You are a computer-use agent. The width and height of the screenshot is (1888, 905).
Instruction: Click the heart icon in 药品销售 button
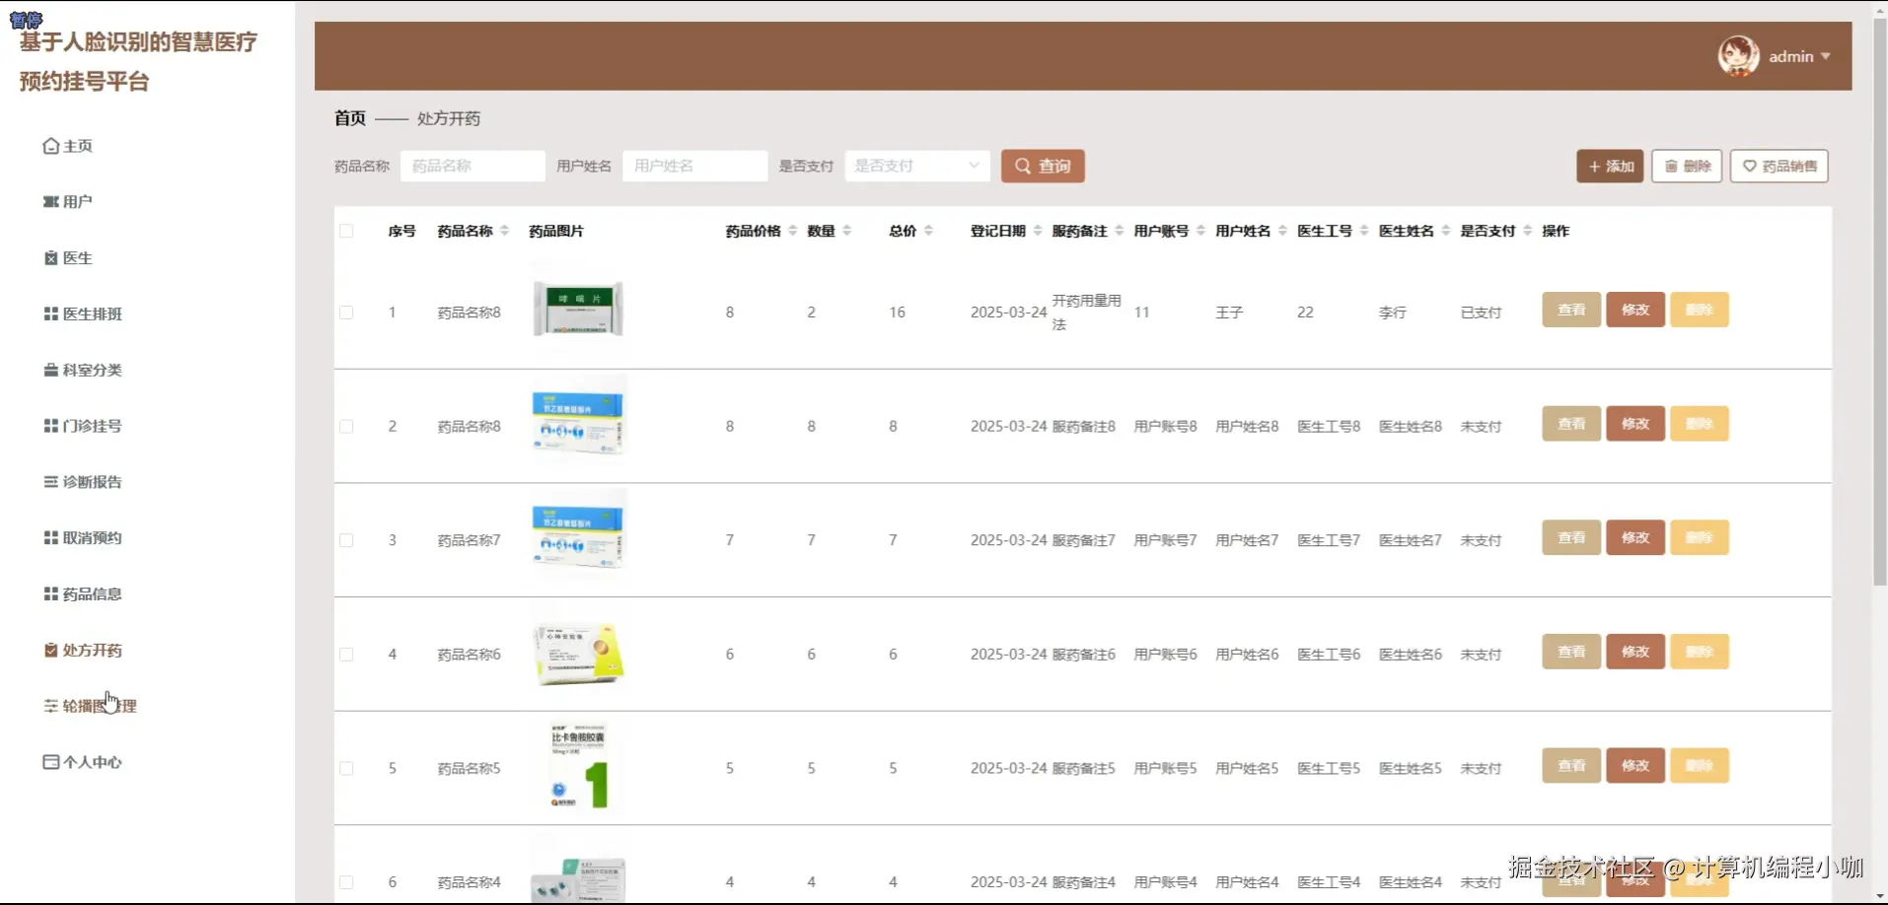click(x=1749, y=167)
